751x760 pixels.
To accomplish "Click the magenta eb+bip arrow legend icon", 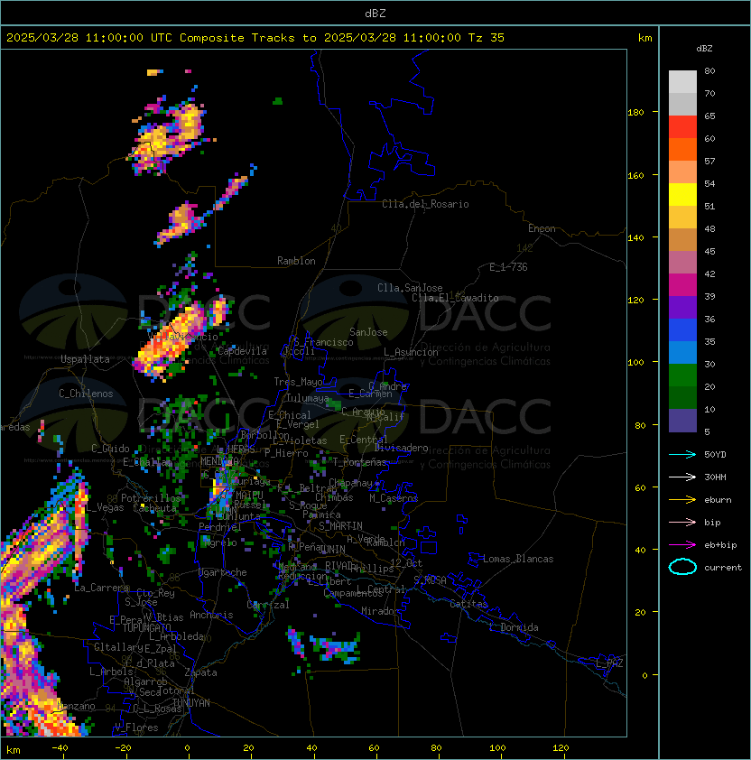I will [x=682, y=545].
